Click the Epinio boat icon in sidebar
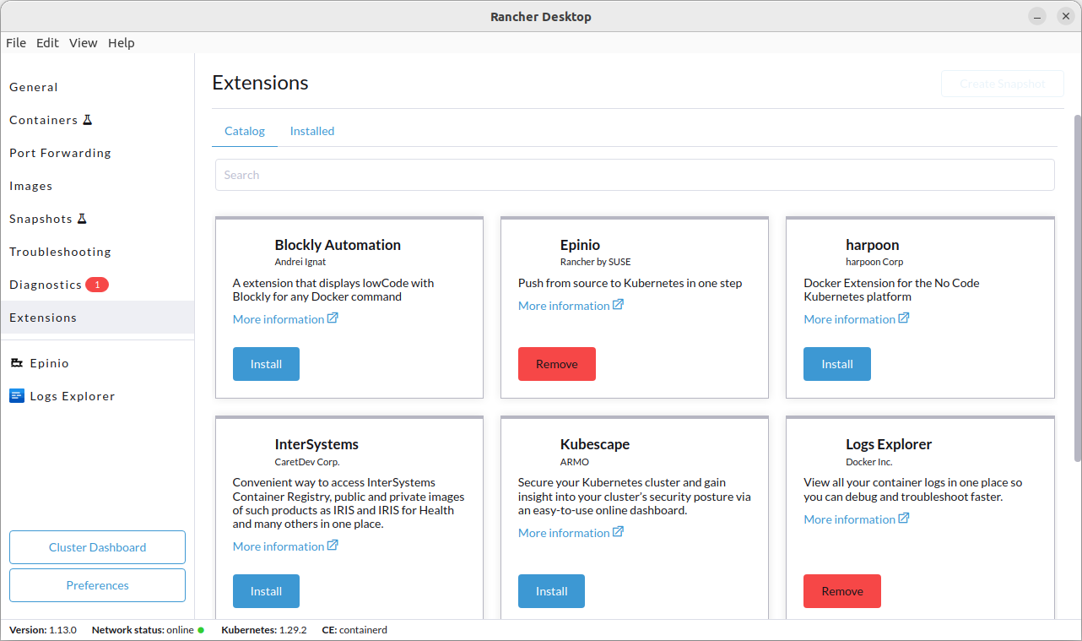 (x=17, y=363)
